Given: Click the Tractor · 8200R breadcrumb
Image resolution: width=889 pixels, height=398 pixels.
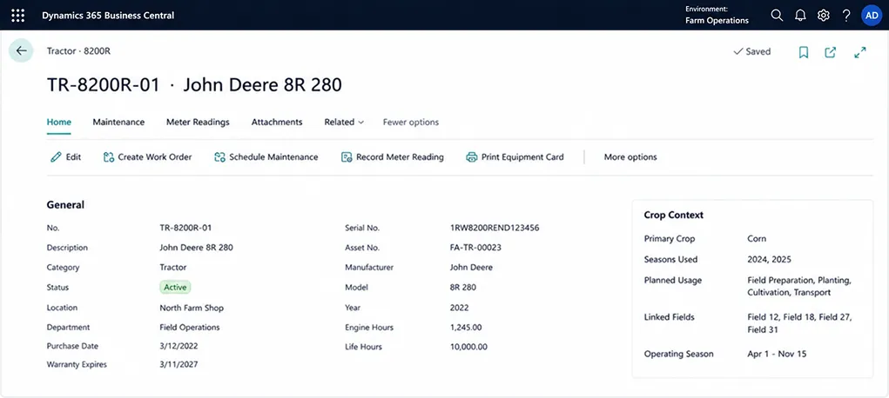Looking at the screenshot, I should point(79,51).
